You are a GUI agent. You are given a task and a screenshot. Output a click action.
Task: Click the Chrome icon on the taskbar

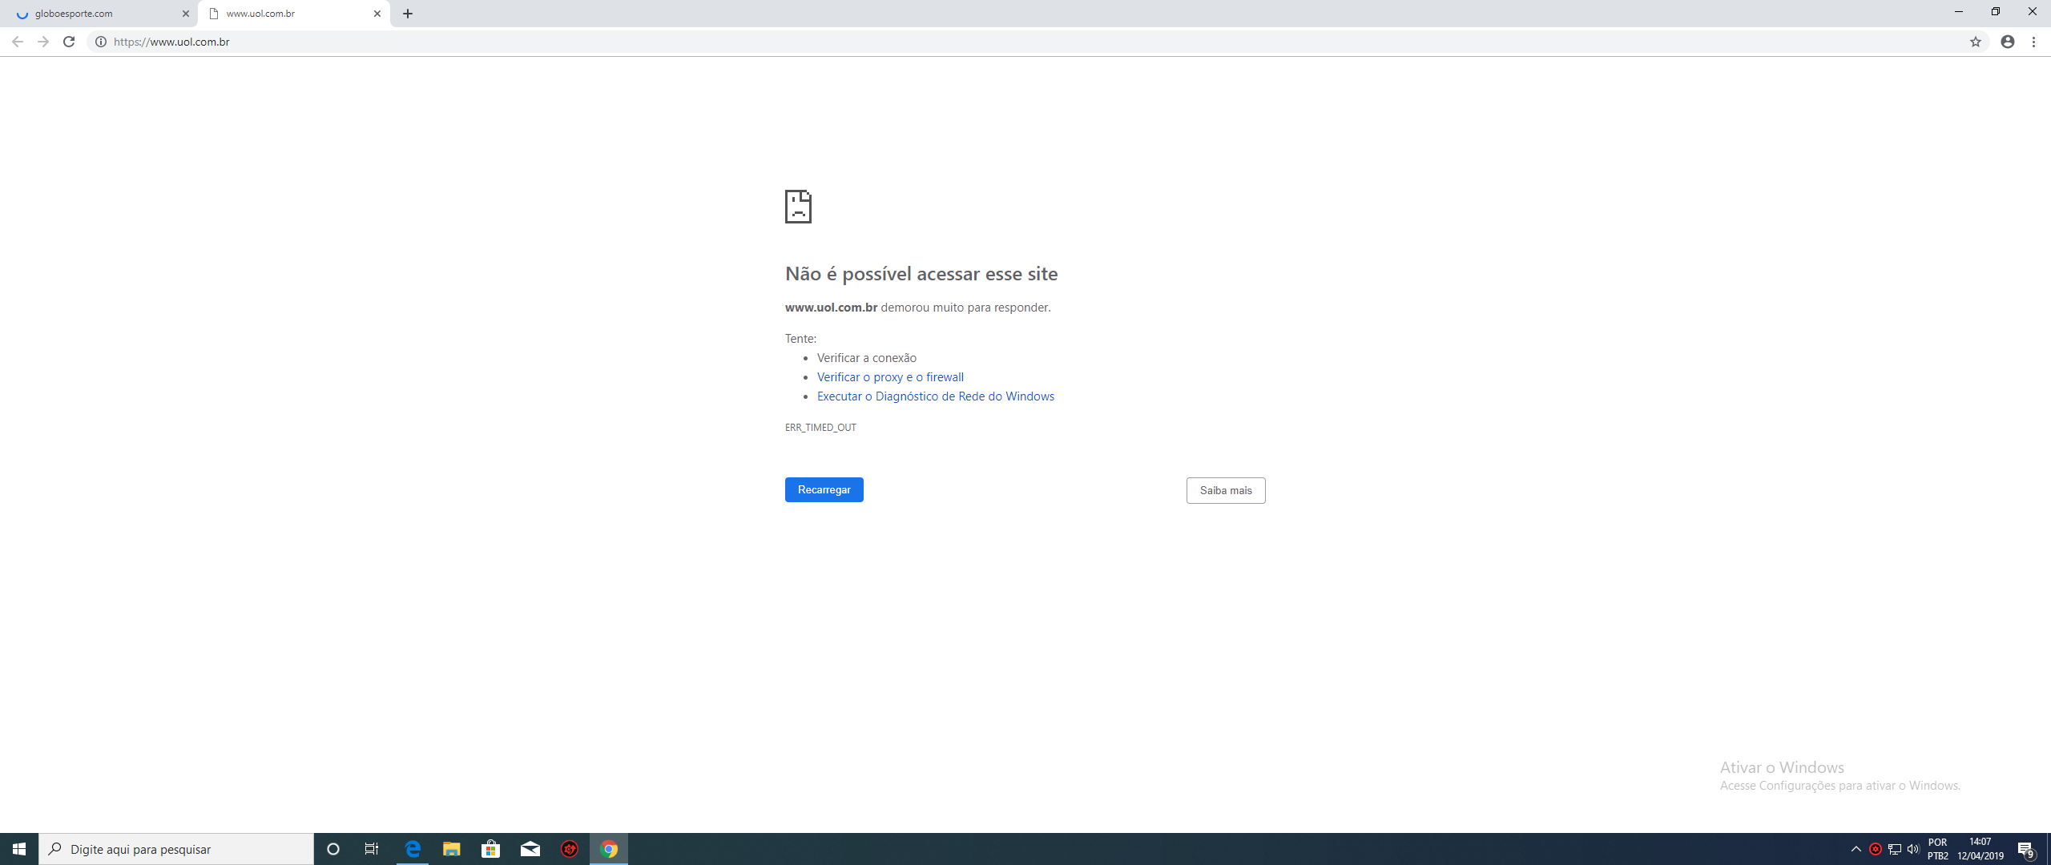click(x=609, y=849)
